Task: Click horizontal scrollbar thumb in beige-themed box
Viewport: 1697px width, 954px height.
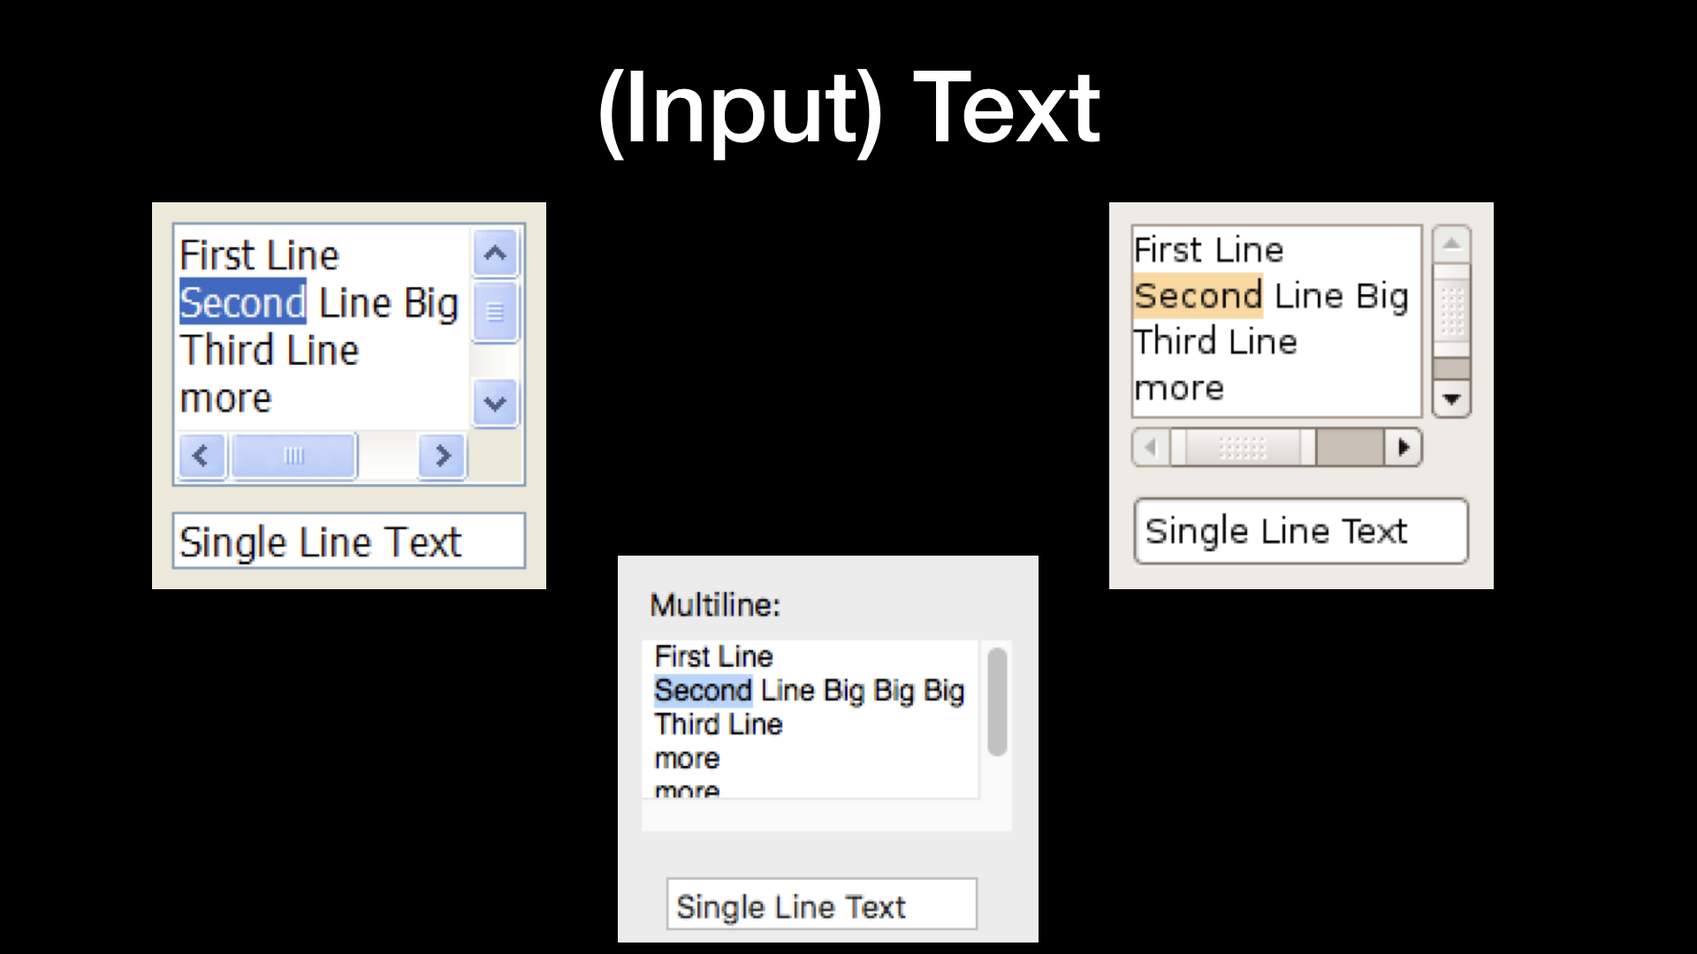Action: tap(1243, 447)
